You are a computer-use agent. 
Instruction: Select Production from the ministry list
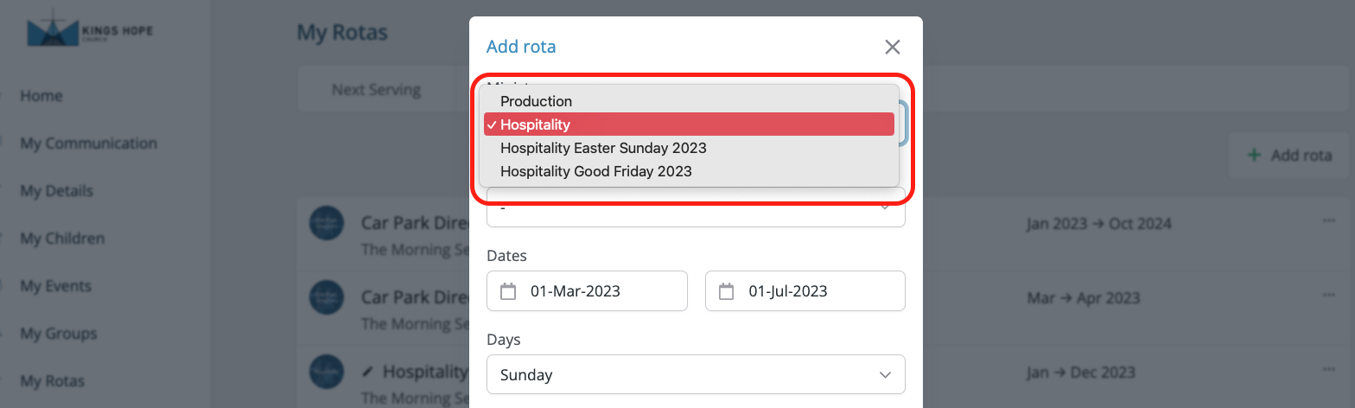pyautogui.click(x=536, y=101)
